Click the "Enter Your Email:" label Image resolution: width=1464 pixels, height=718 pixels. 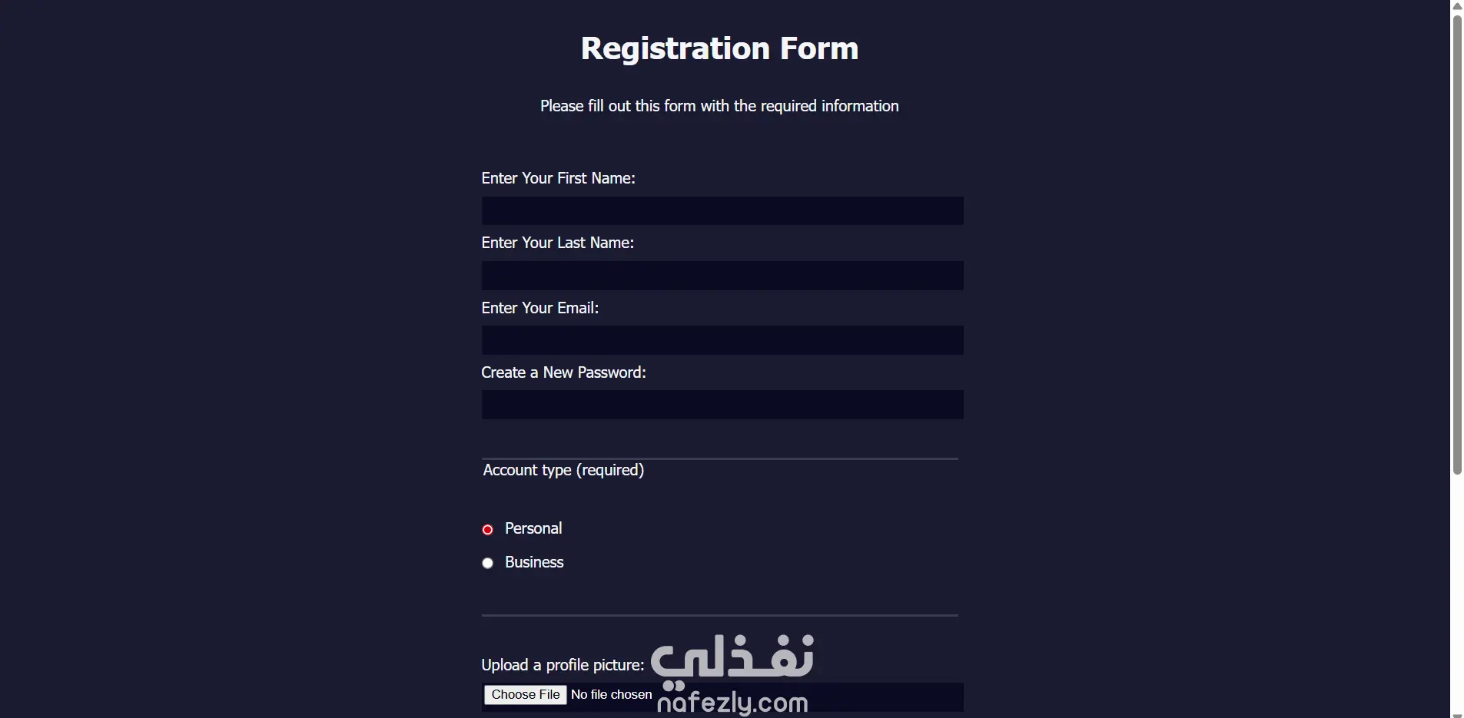539,308
